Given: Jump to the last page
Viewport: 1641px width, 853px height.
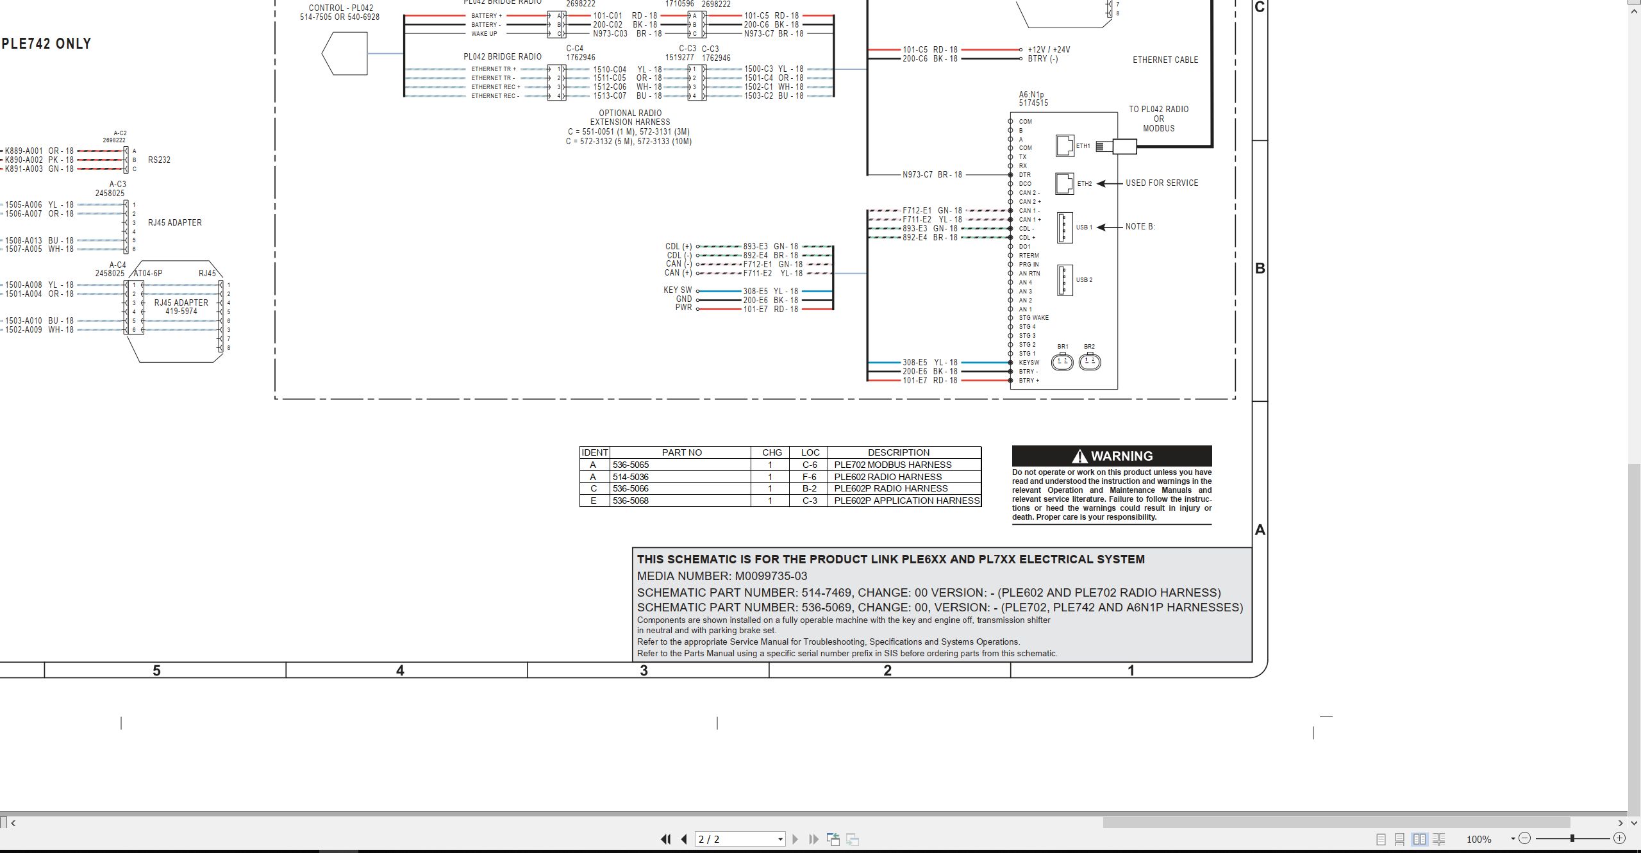Looking at the screenshot, I should point(814,839).
